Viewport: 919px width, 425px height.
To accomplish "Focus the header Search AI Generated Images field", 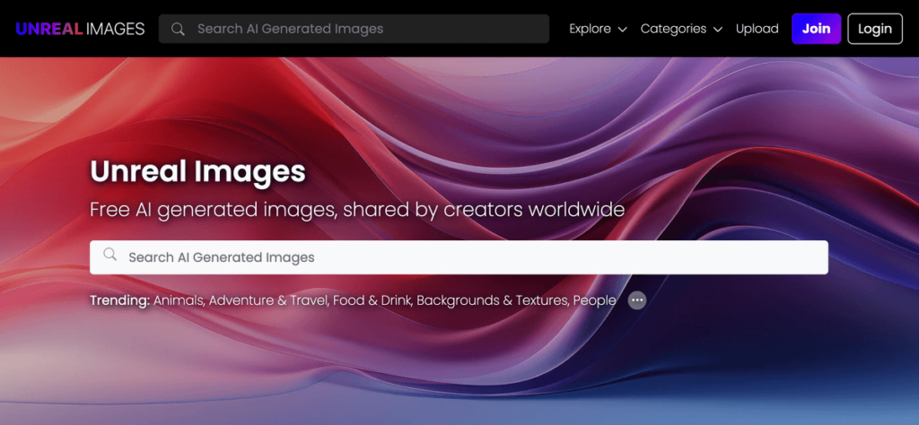I will (354, 29).
